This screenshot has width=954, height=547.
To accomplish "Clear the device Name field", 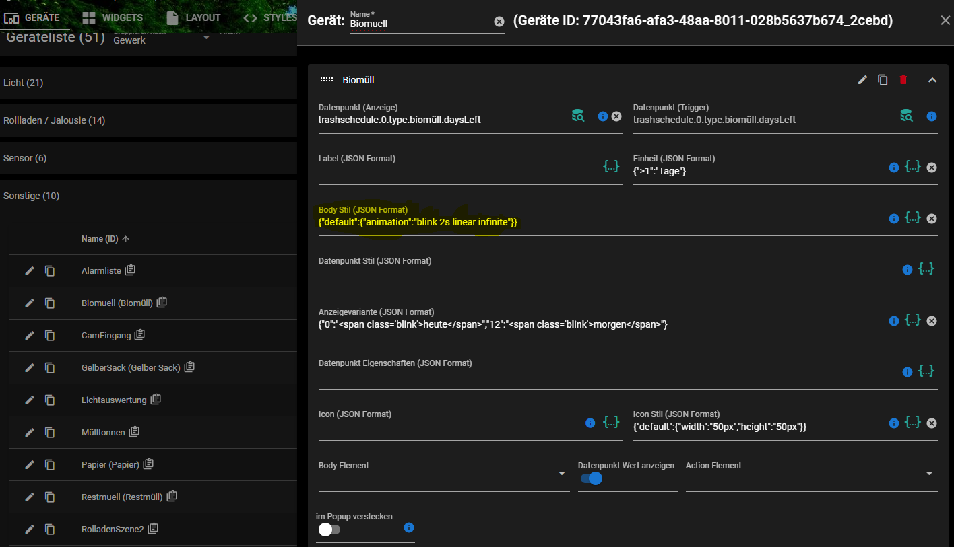I will click(499, 22).
